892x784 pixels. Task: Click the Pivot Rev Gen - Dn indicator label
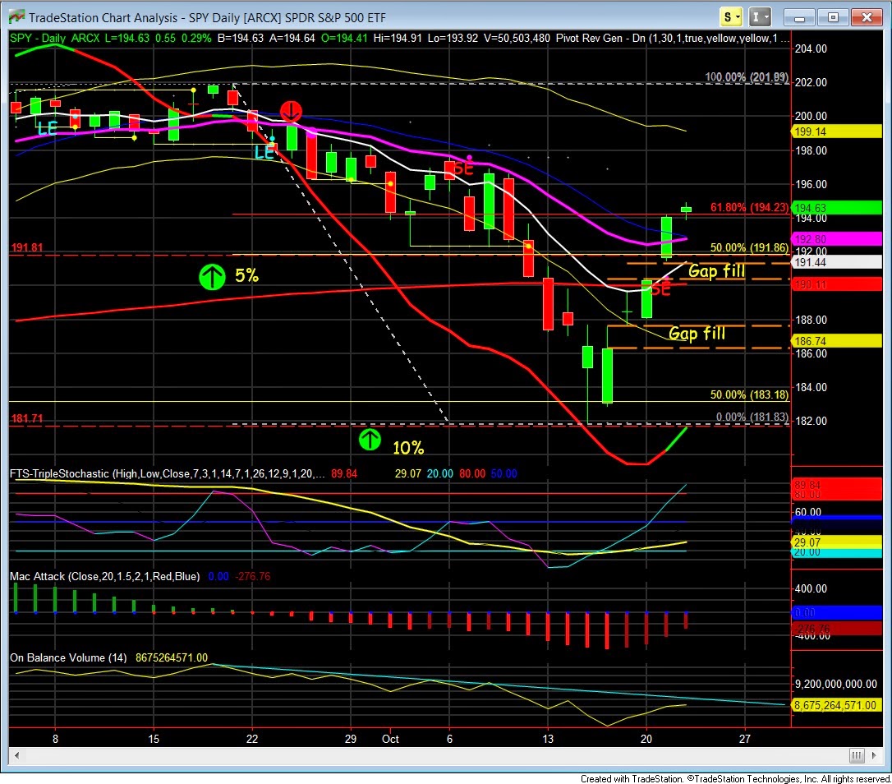673,38
